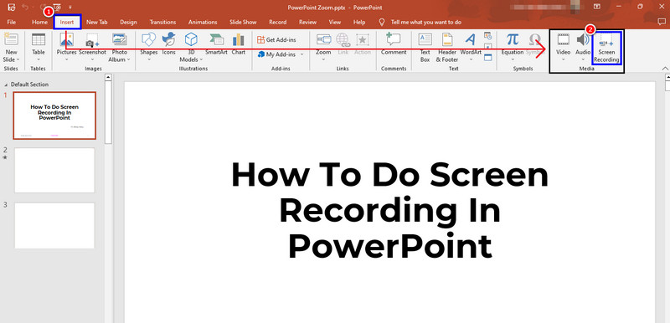
Task: Click main editor scrollbar up arrow
Action: [x=667, y=78]
